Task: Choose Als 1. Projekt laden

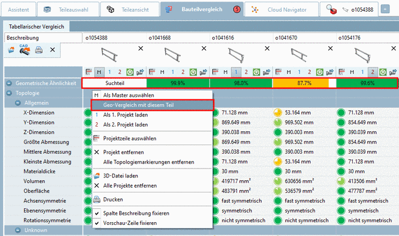Action: [152, 115]
